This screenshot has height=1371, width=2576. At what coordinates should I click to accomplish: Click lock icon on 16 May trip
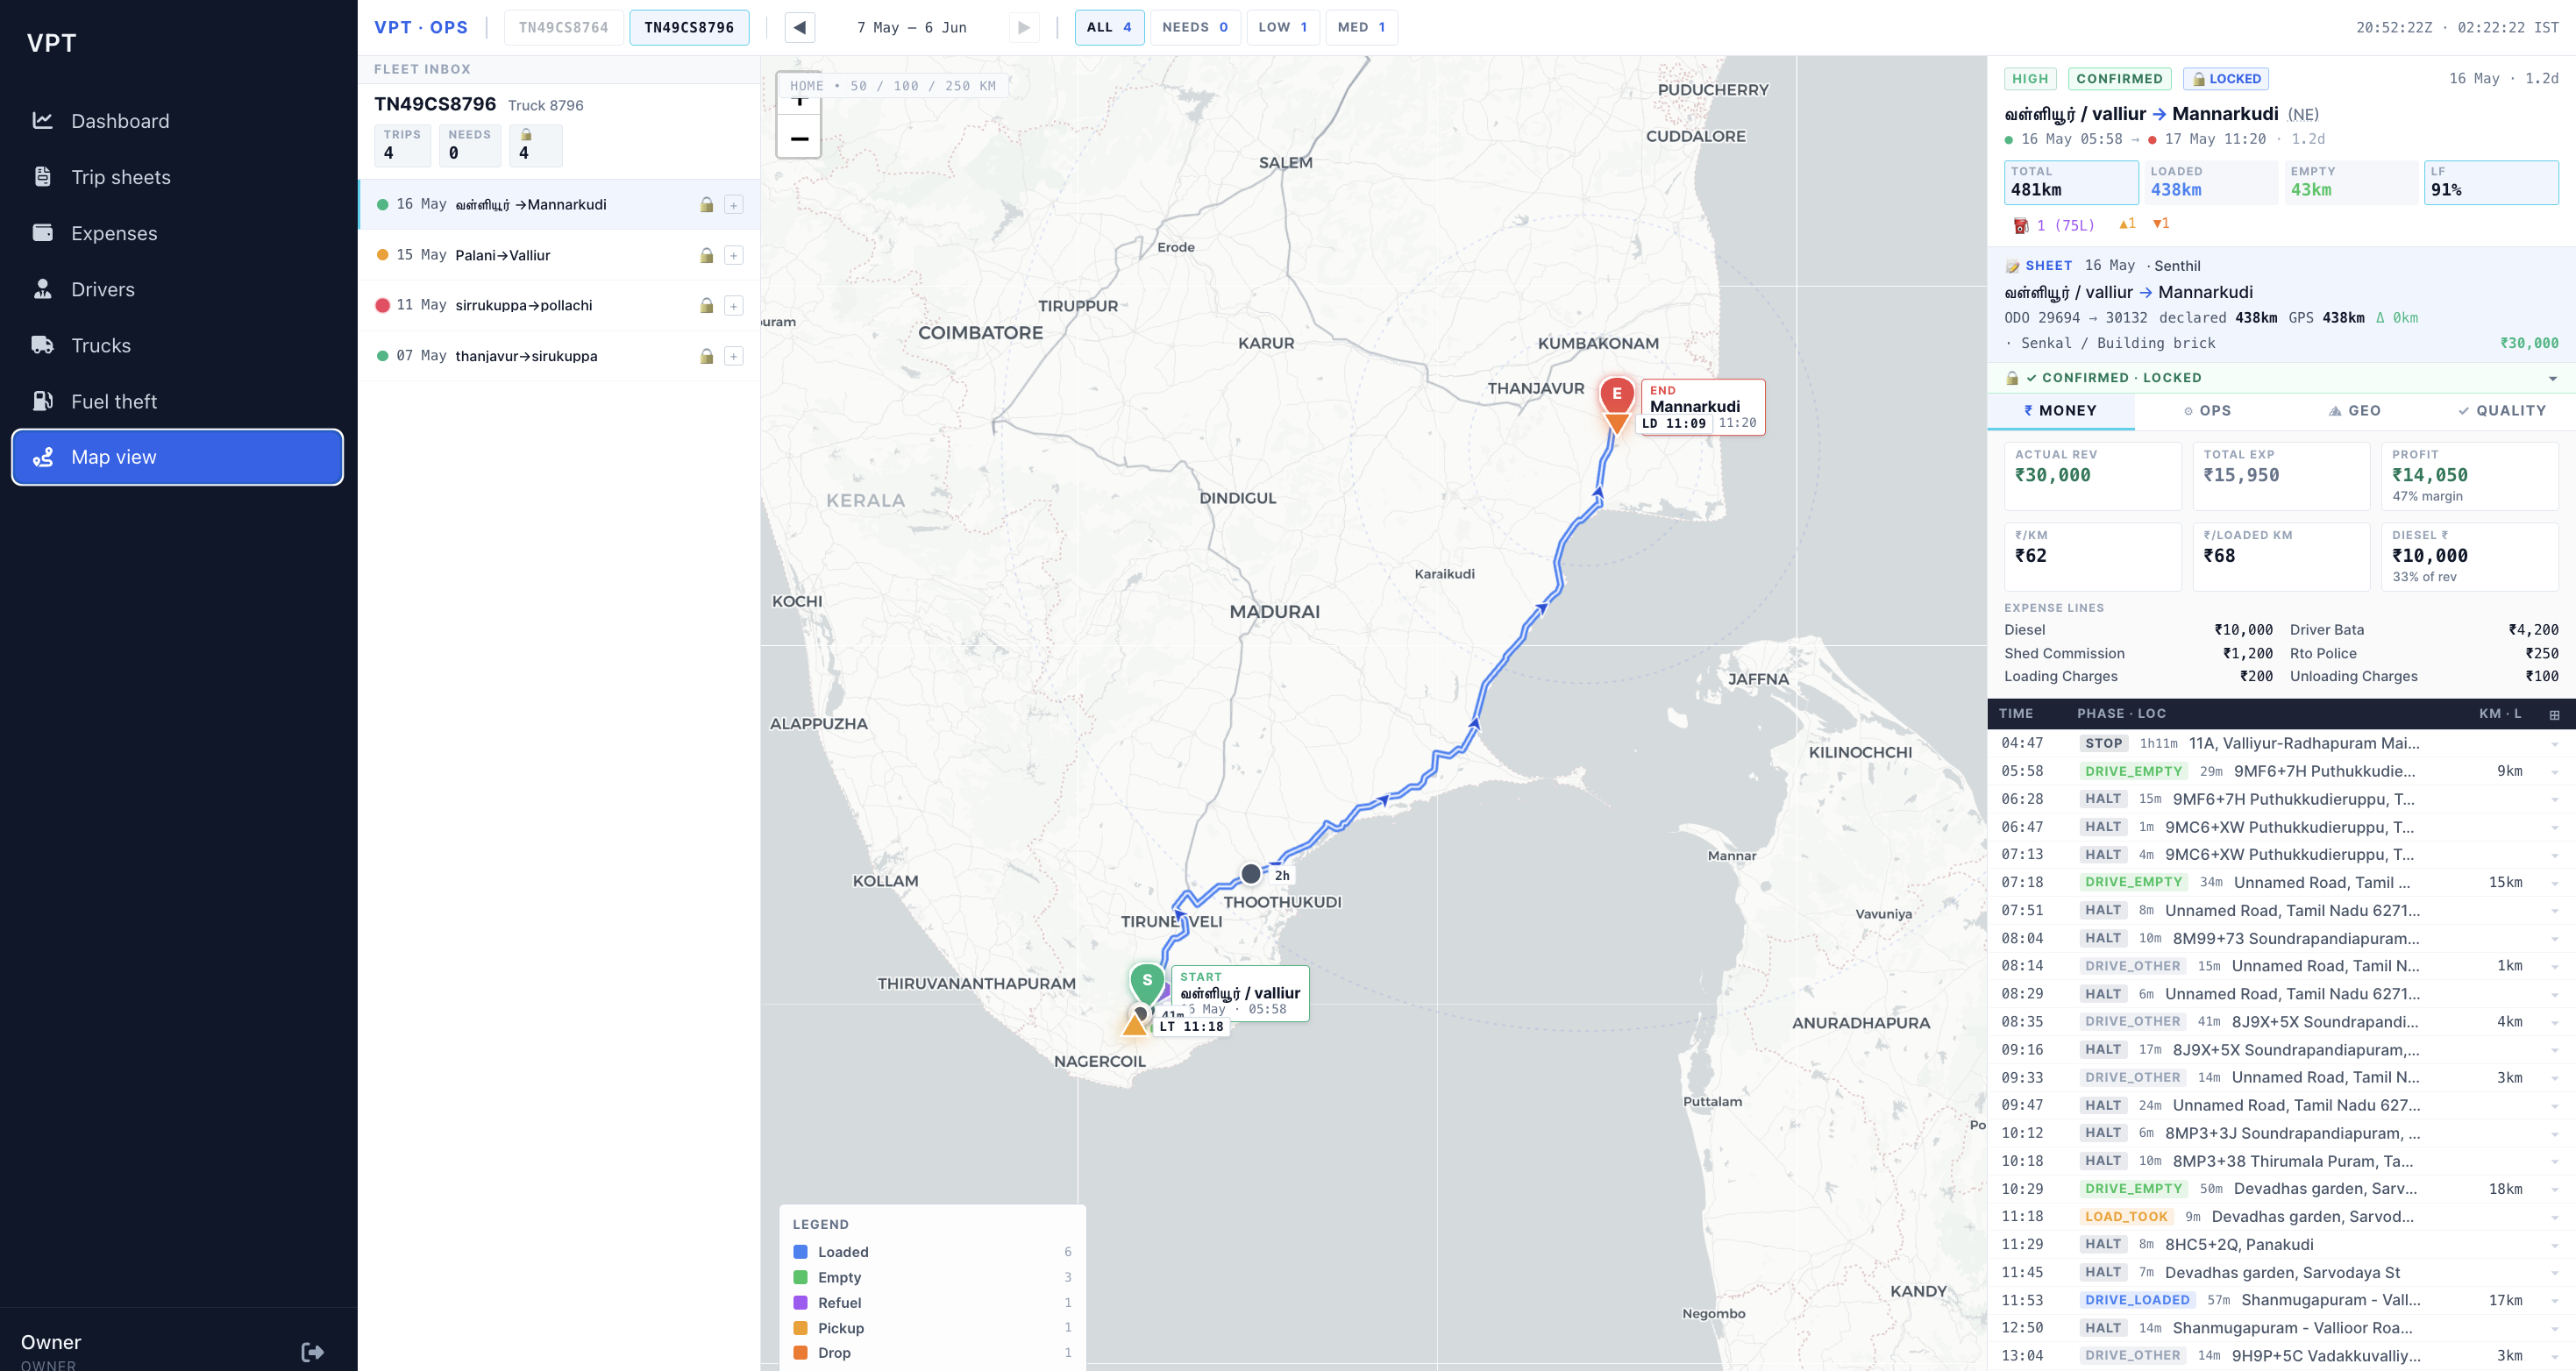tap(706, 204)
